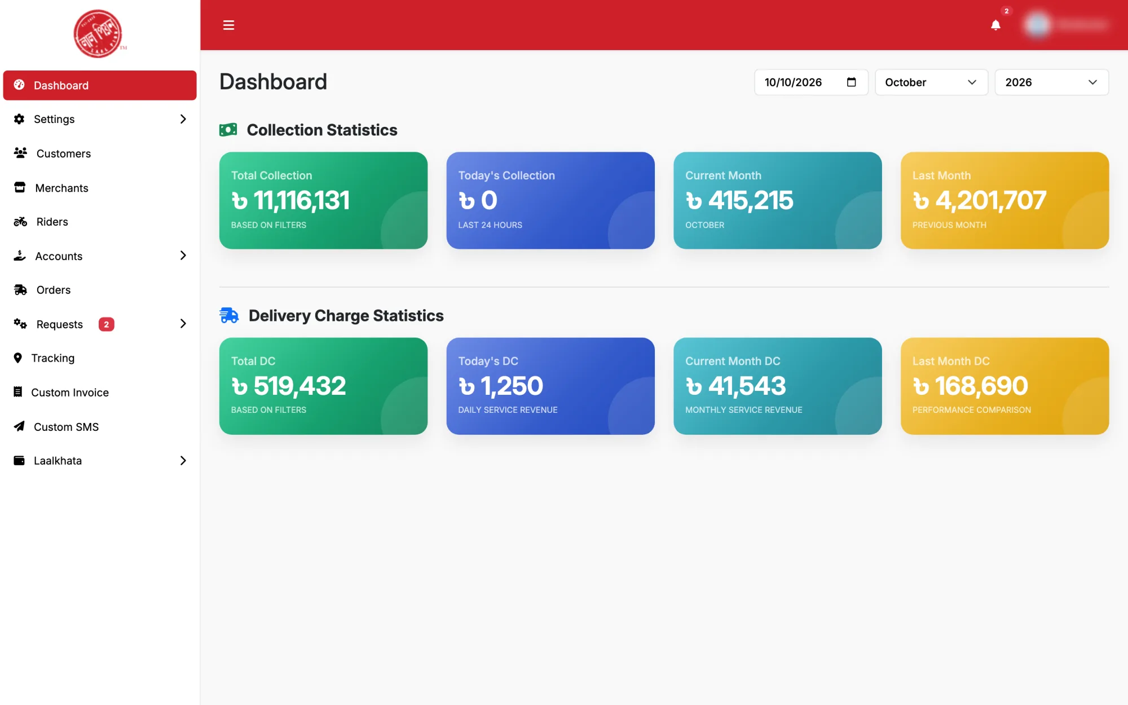Click the Tracking map pin icon
Viewport: 1128px width, 705px height.
(x=18, y=358)
